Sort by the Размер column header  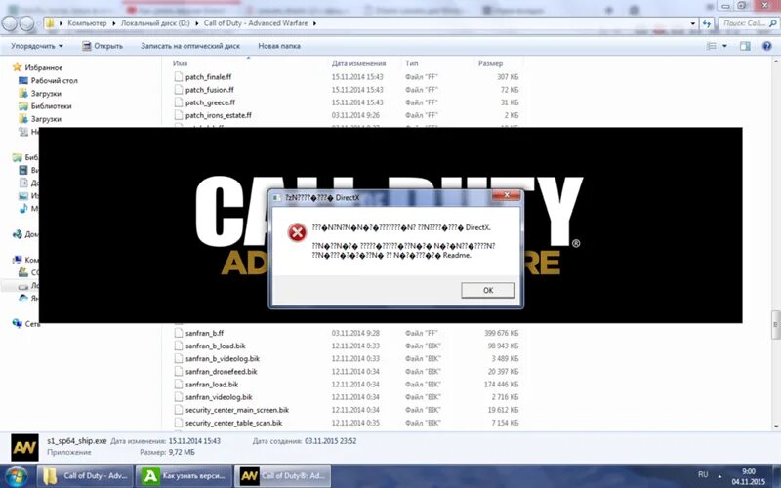[x=490, y=63]
